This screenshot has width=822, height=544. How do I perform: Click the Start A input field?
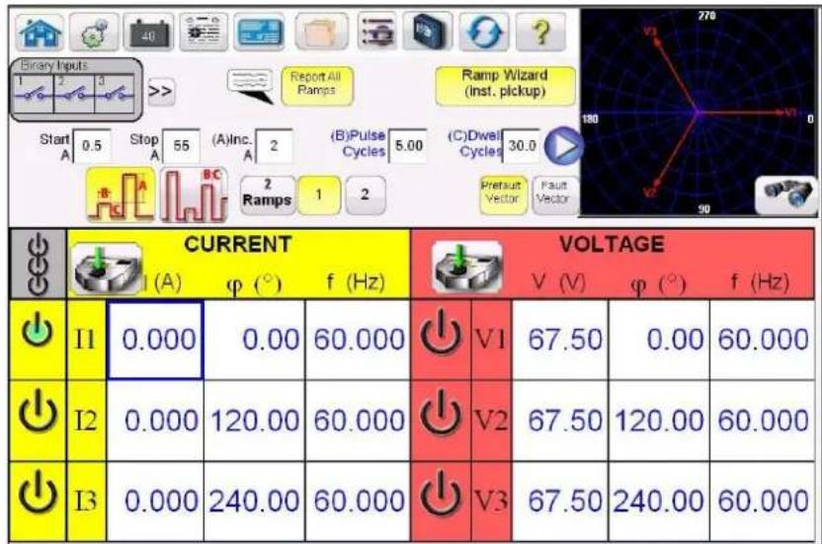(92, 146)
